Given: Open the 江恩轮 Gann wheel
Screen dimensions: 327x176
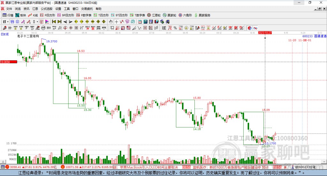Looking at the screenshot, I should [x=154, y=15].
